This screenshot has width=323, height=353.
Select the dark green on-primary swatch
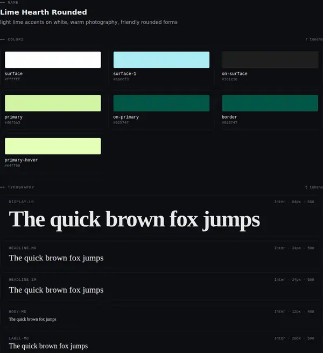point(161,103)
